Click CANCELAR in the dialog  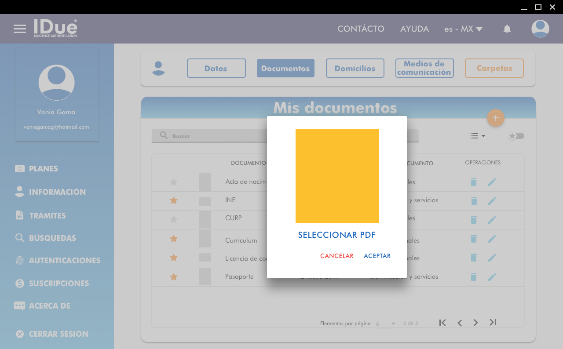[x=336, y=256]
